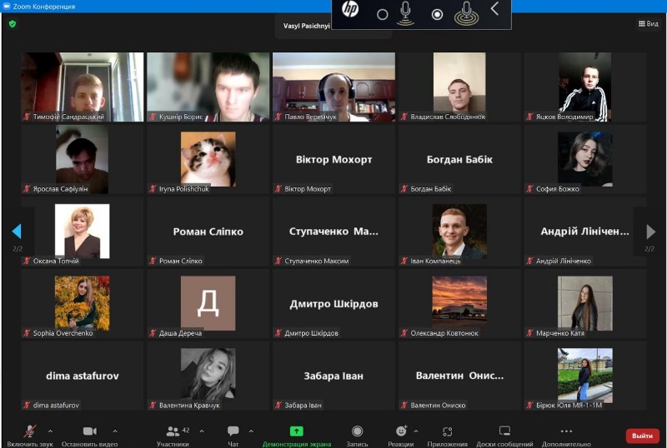
Task: Start Демонстрация экрана screen share
Action: click(x=296, y=431)
